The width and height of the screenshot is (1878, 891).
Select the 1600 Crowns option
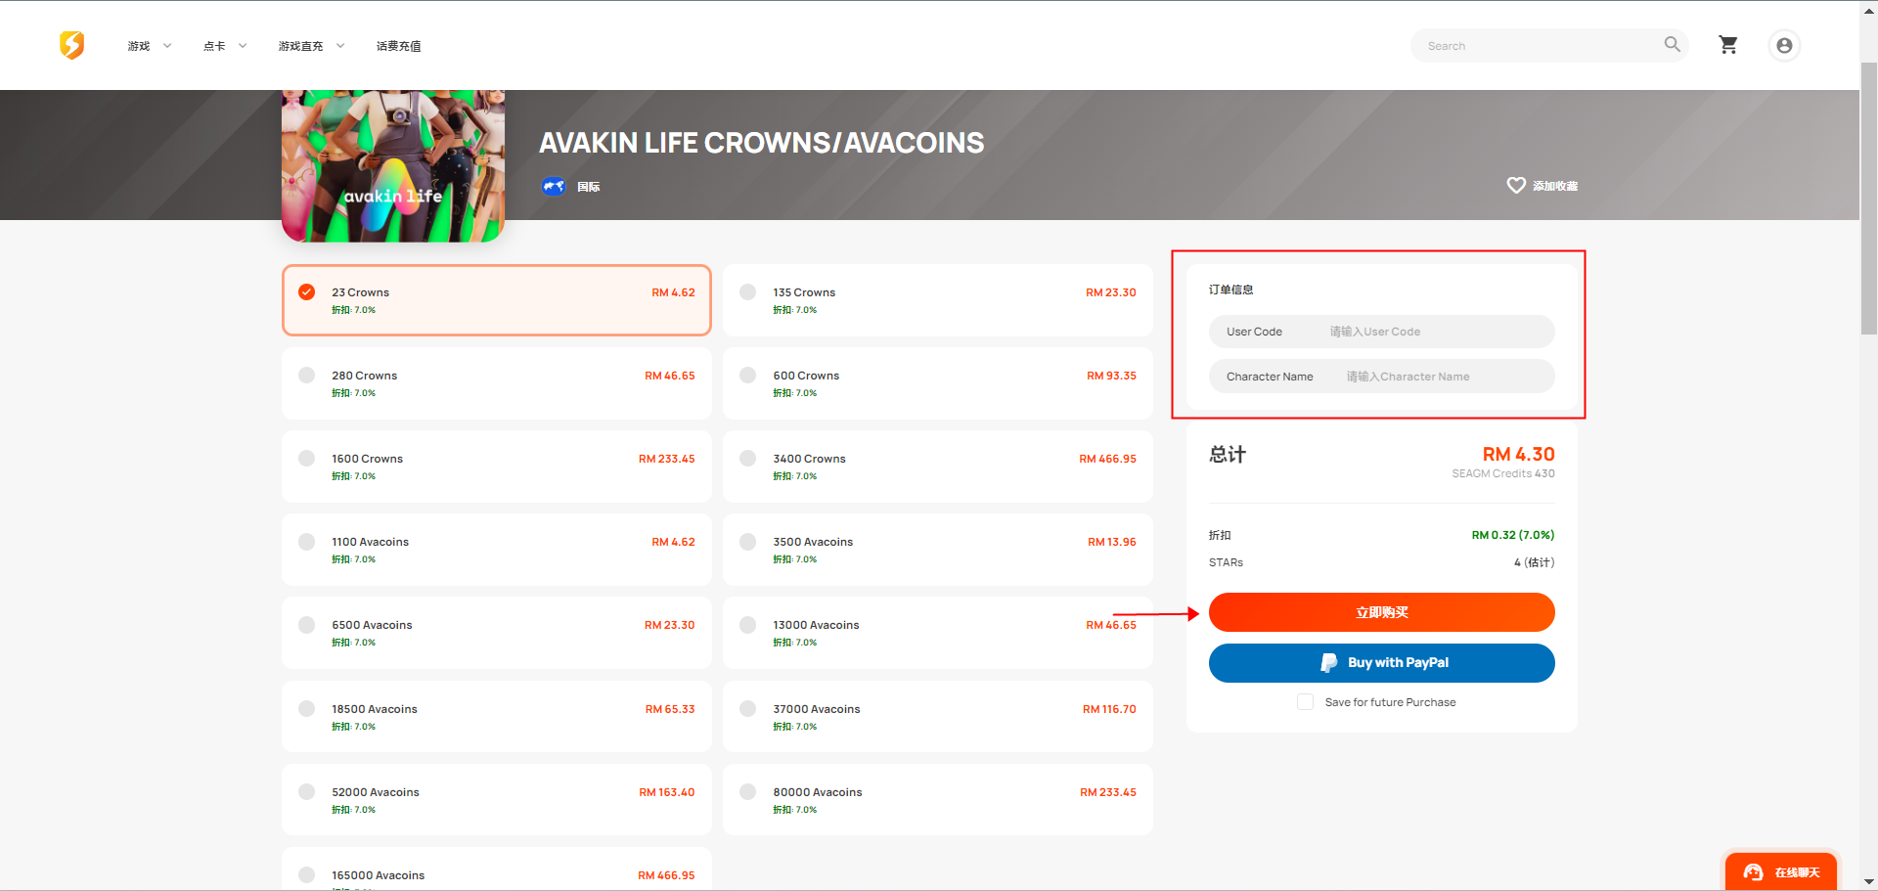pyautogui.click(x=497, y=467)
